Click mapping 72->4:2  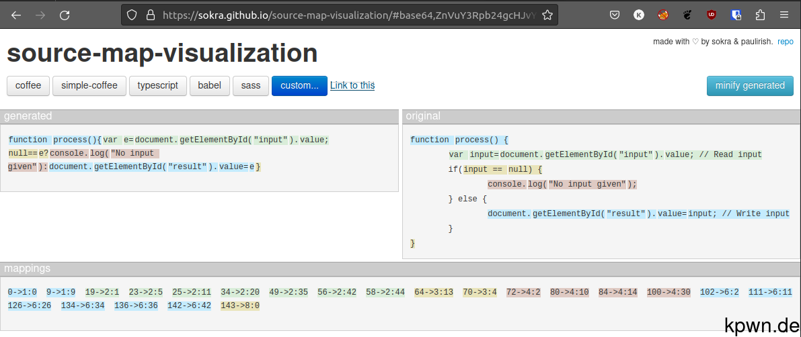click(x=524, y=292)
